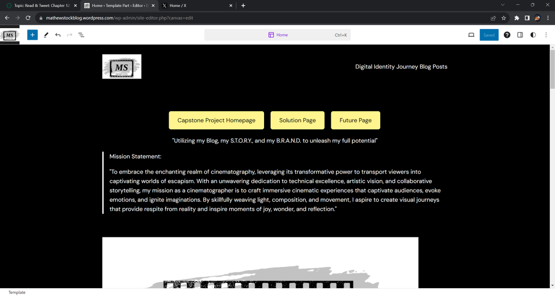Click the Template breadcrumb in footer
This screenshot has width=555, height=296.
tap(17, 292)
